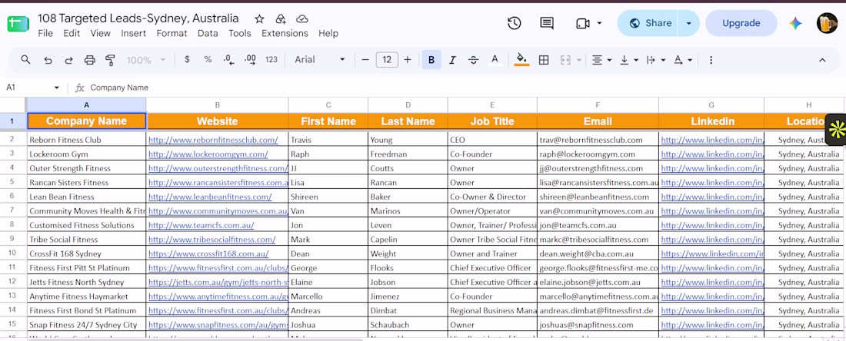
Task: Open the Share options dropdown arrow
Action: tap(688, 23)
